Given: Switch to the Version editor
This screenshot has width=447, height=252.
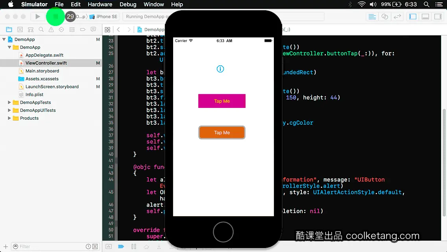Looking at the screenshot, I should pos(397,17).
